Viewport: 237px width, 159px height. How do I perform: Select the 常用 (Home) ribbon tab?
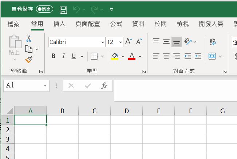37,24
